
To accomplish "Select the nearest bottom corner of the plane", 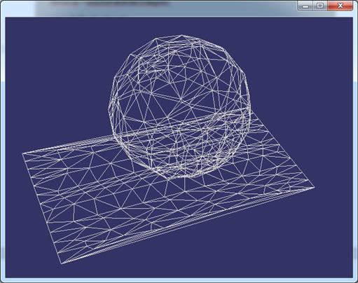I will [62, 264].
